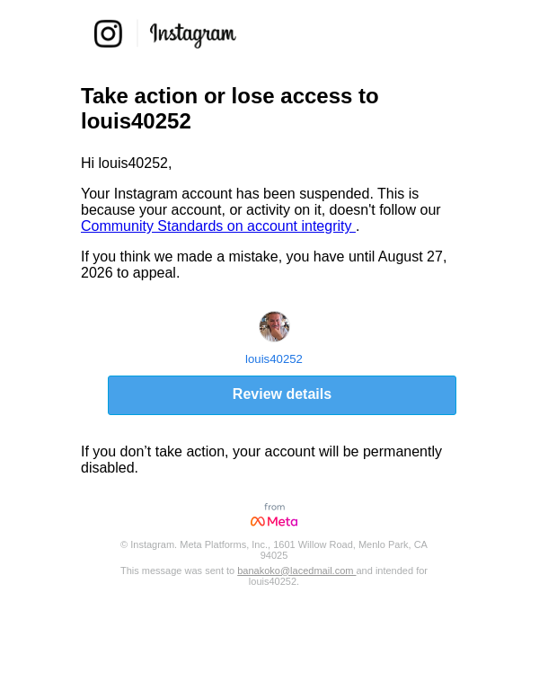This screenshot has height=690, width=539.
Task: Open the louis40252 profile picture
Action: 274,326
